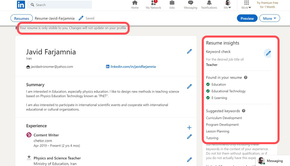Edit desired job title in Keyword check

coord(268,53)
